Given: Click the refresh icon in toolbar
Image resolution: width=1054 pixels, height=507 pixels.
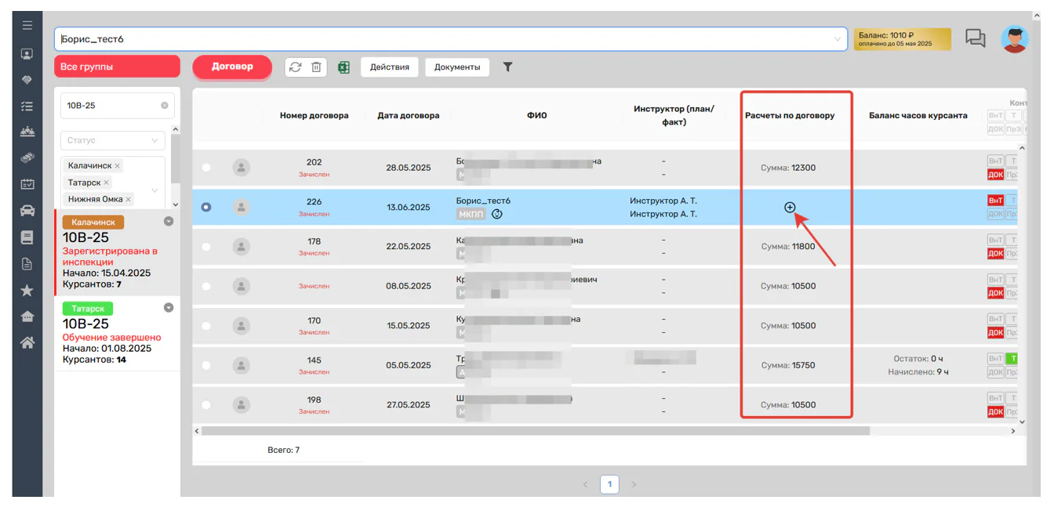Looking at the screenshot, I should (x=295, y=67).
